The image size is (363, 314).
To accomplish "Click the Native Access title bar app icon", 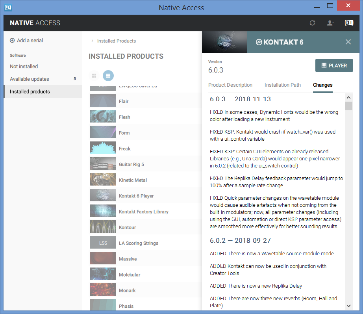I will 8,7.
